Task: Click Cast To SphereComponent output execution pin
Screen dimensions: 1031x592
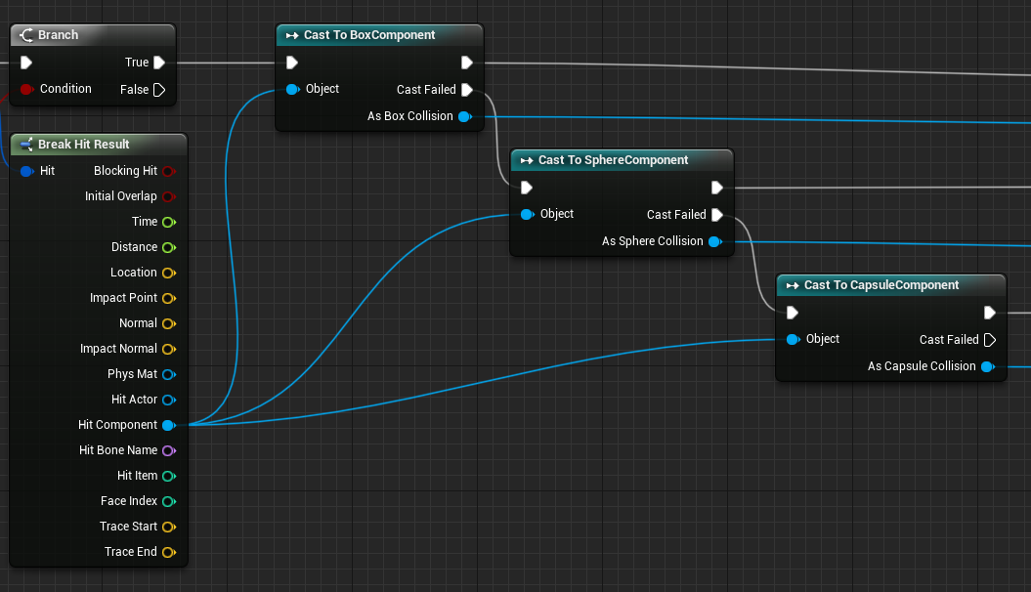Action: (717, 188)
